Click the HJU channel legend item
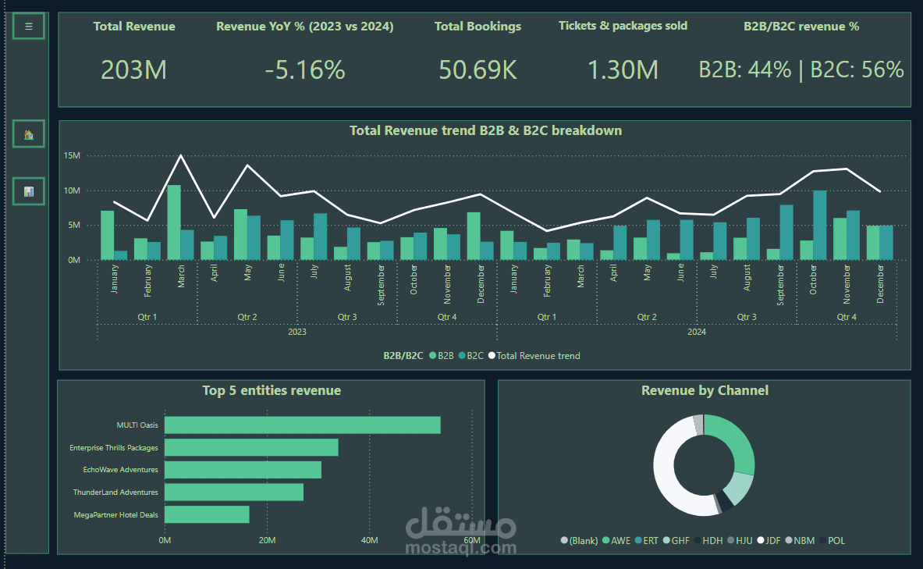This screenshot has width=923, height=569. (740, 541)
